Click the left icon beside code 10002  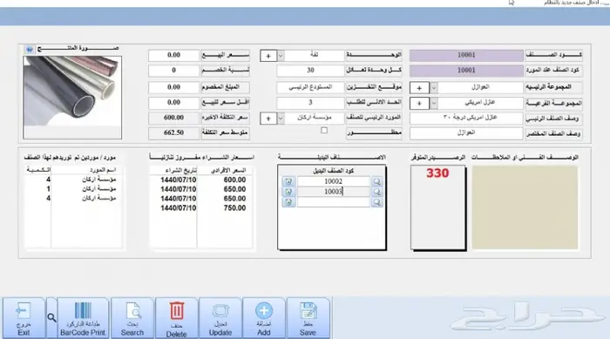click(x=288, y=181)
